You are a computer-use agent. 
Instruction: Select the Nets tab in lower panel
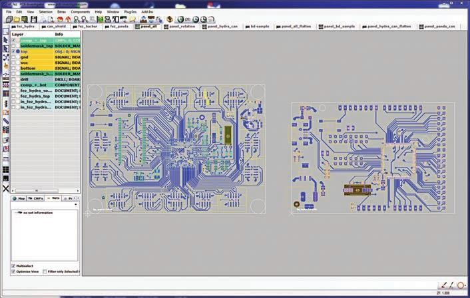[53, 198]
